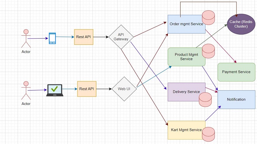
Task: Select arrow from Kart Mgmt Service to Notification
Action: [x=213, y=114]
